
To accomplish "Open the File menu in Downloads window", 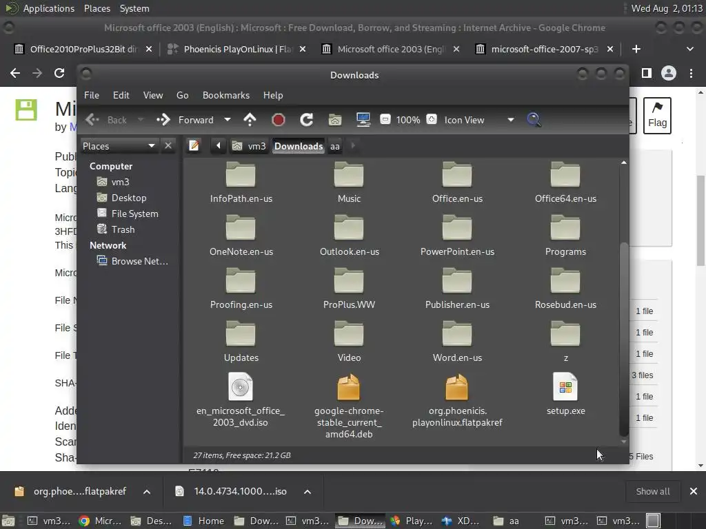I will [92, 95].
